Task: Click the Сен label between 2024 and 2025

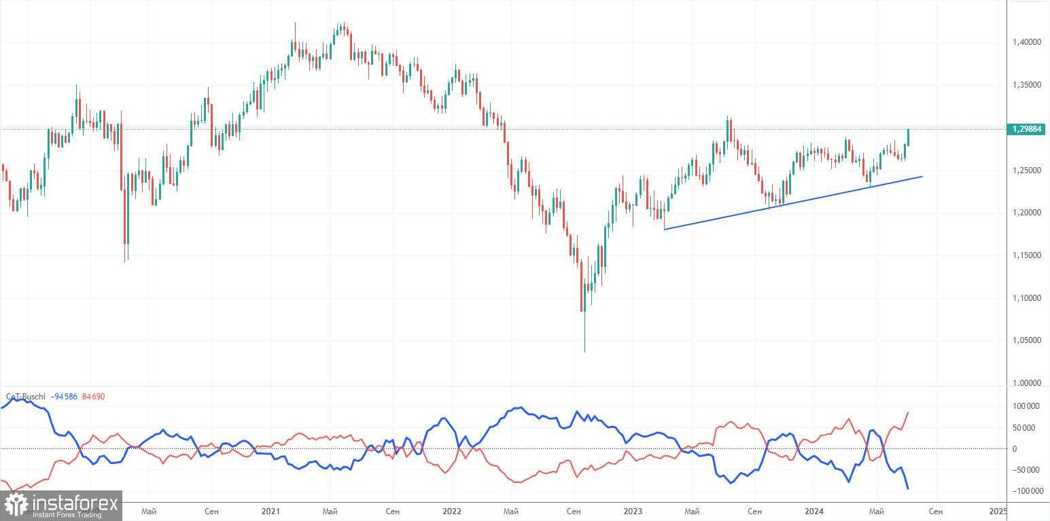Action: coord(935,510)
